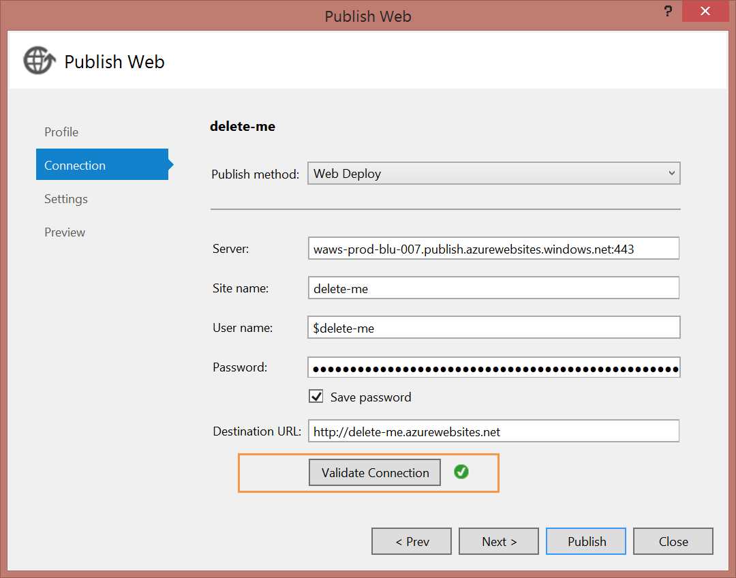Click the Destination URL field
The image size is (736, 578).
point(493,431)
